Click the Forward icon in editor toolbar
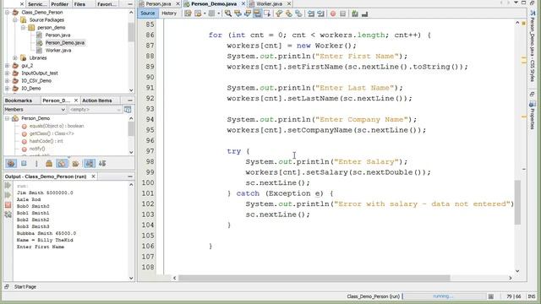Screen dimensions: 541x304 [211, 14]
